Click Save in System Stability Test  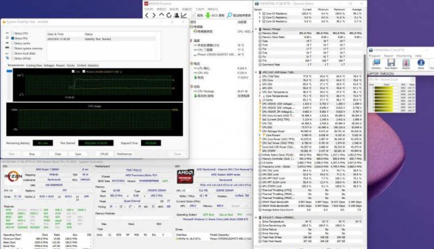coord(78,154)
